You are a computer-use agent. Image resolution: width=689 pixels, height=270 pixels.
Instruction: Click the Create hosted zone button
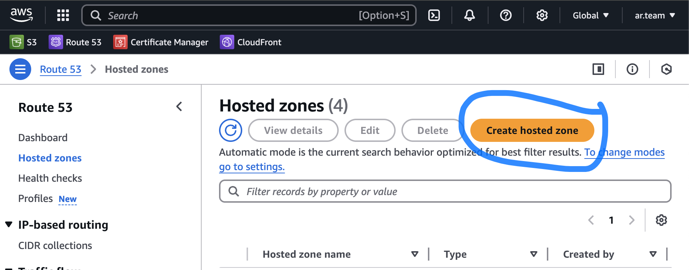pyautogui.click(x=532, y=130)
